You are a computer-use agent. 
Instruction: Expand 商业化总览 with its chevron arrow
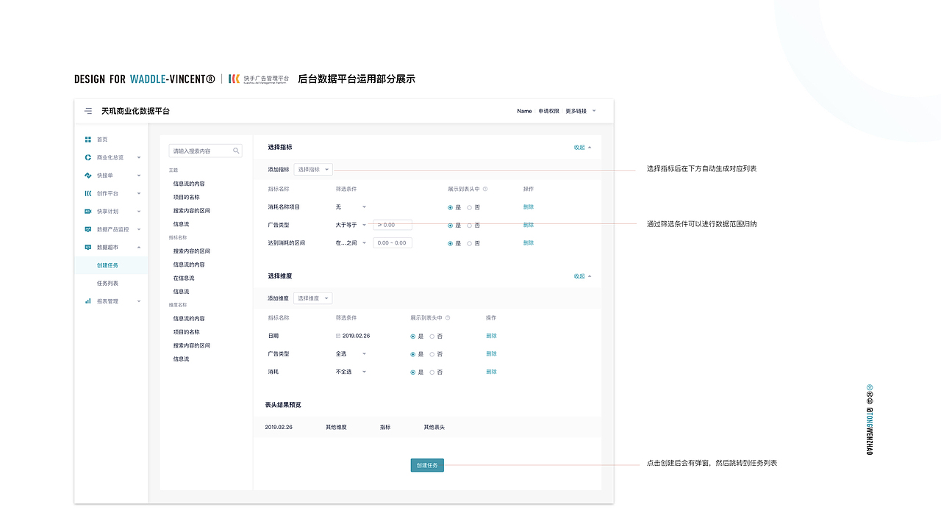(139, 157)
